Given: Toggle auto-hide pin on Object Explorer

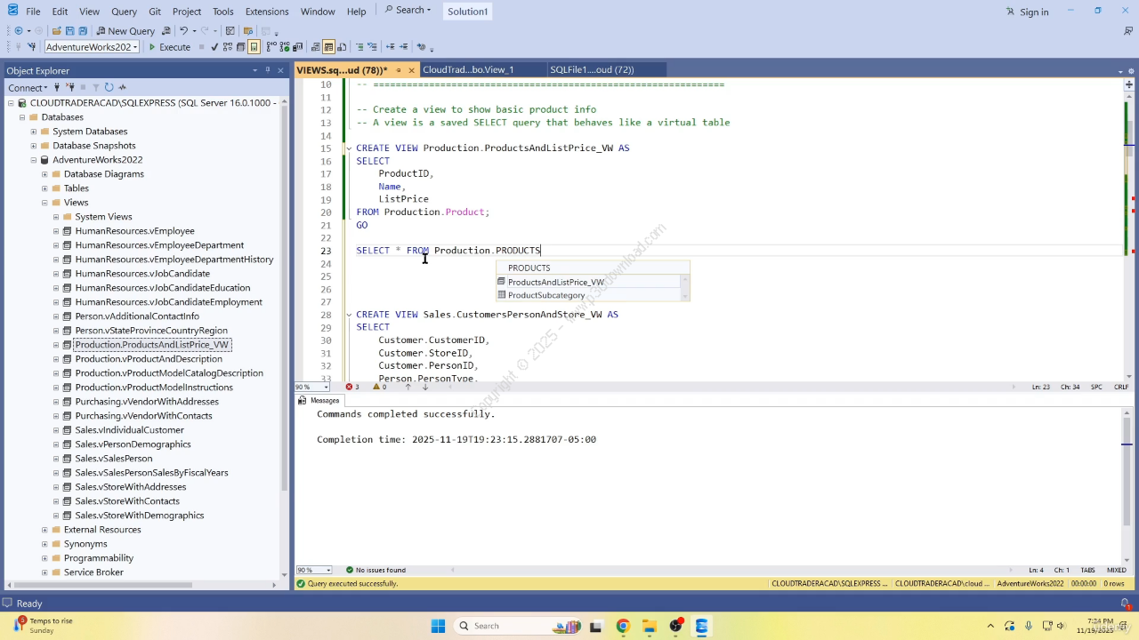Looking at the screenshot, I should coord(267,70).
